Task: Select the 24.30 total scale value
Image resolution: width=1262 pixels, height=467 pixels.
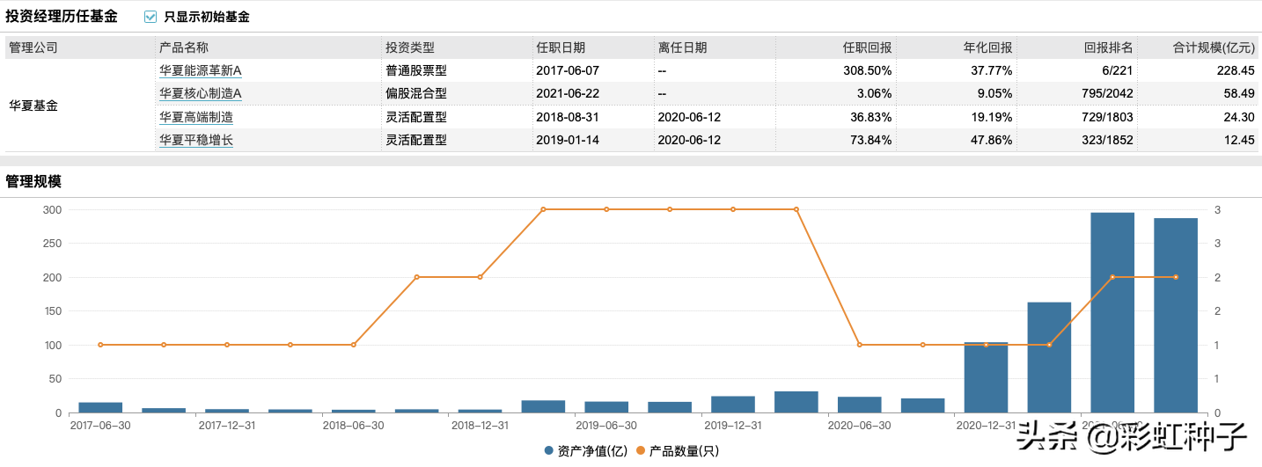Action: point(1238,117)
